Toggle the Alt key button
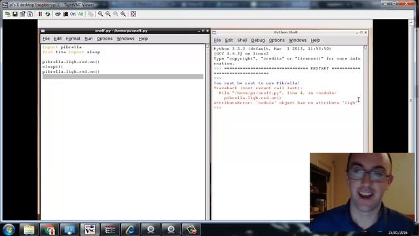This screenshot has width=419, height=236. (80, 14)
